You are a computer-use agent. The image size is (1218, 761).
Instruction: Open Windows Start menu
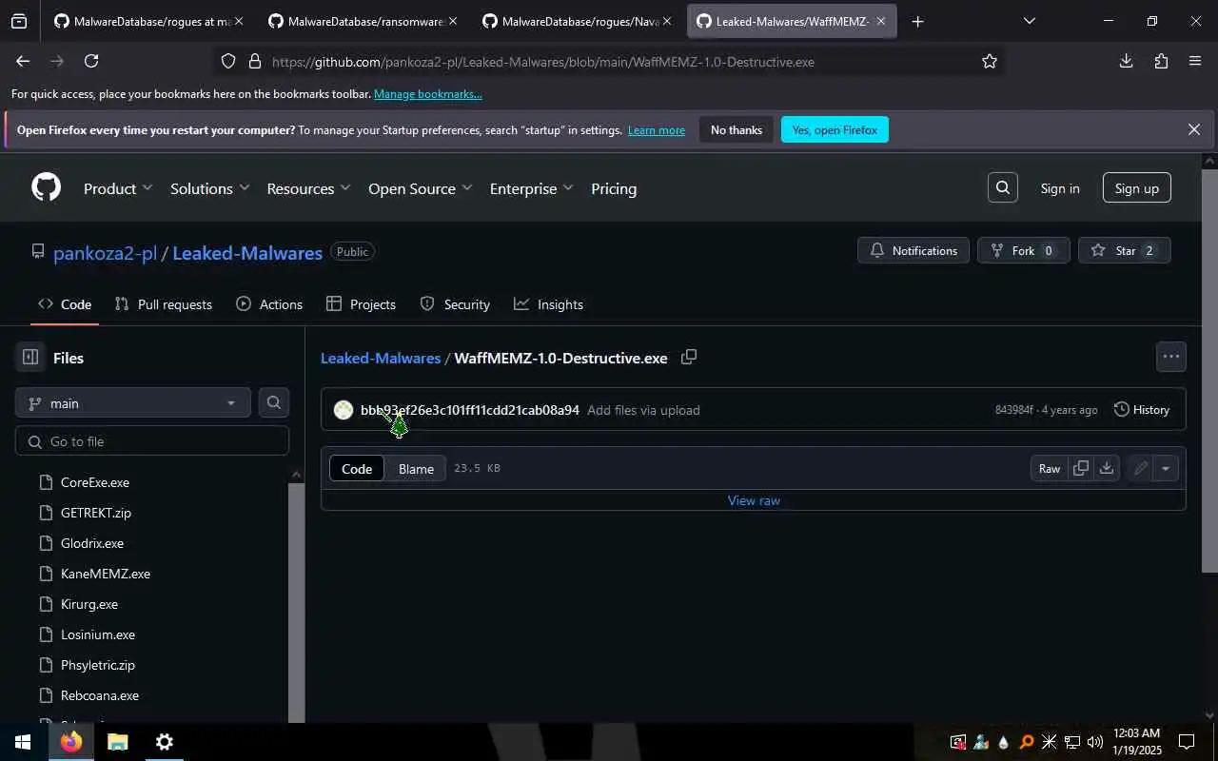tap(23, 742)
